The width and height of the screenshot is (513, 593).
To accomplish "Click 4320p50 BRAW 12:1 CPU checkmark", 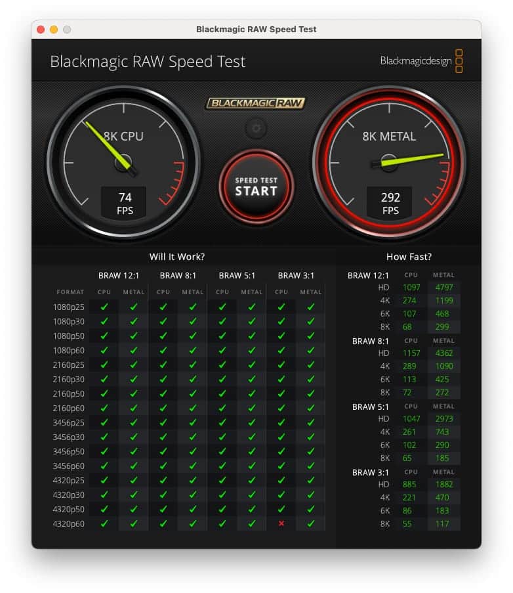I will click(x=104, y=509).
